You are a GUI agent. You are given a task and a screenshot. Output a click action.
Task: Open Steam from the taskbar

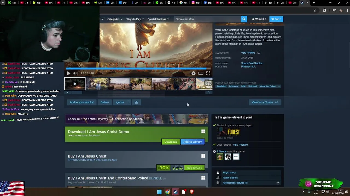click(x=175, y=192)
